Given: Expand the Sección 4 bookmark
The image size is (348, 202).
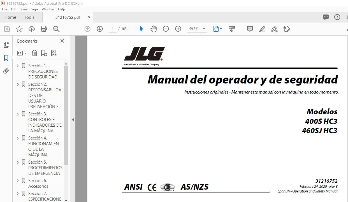Looking at the screenshot, I should (x=18, y=138).
